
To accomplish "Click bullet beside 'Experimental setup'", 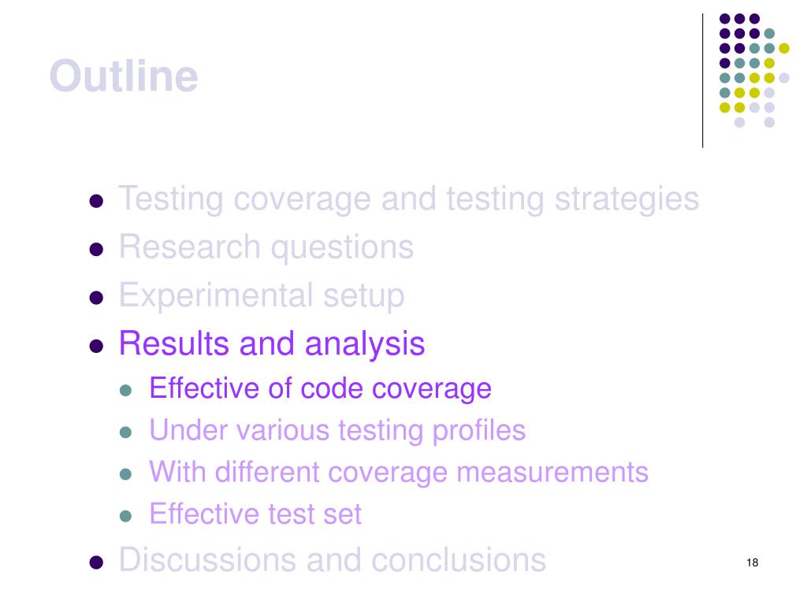I will pyautogui.click(x=96, y=298).
